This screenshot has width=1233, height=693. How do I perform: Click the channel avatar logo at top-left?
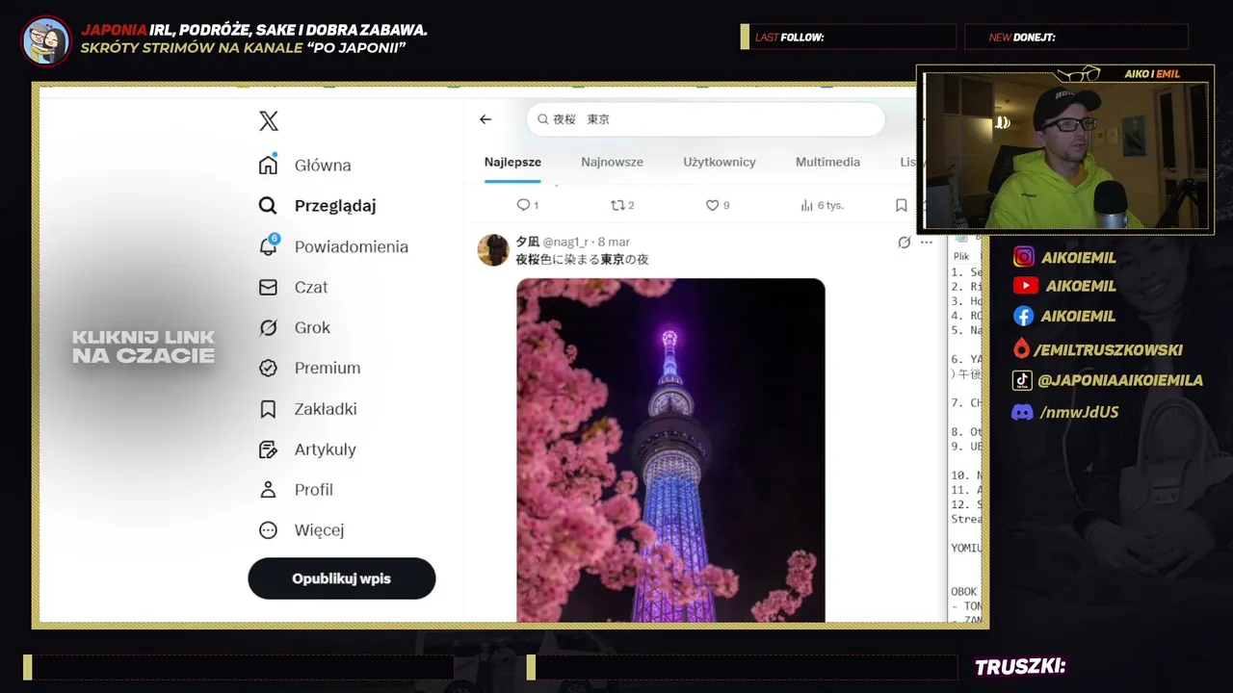pos(45,40)
